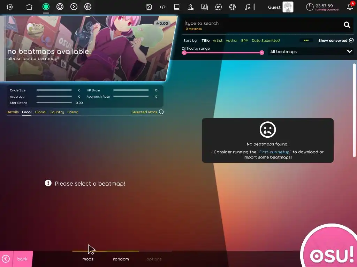Open the rankings podium icon
The height and width of the screenshot is (267, 357).
pos(191,7)
